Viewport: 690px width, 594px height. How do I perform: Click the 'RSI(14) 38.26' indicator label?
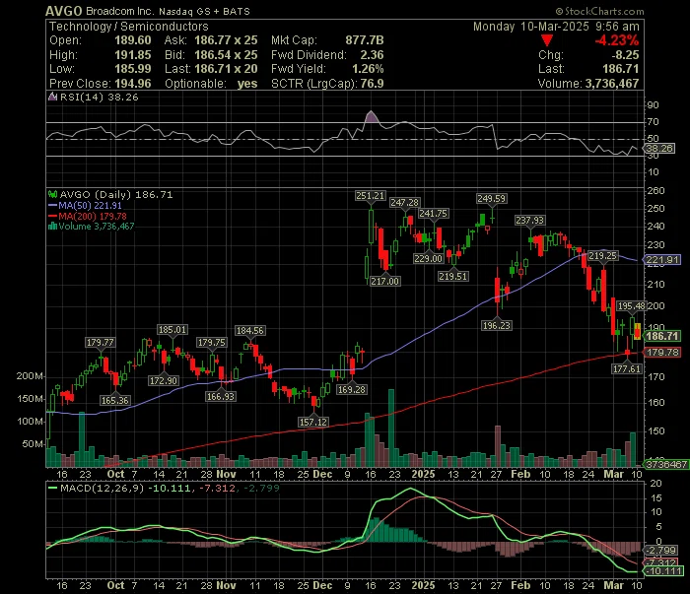[99, 97]
